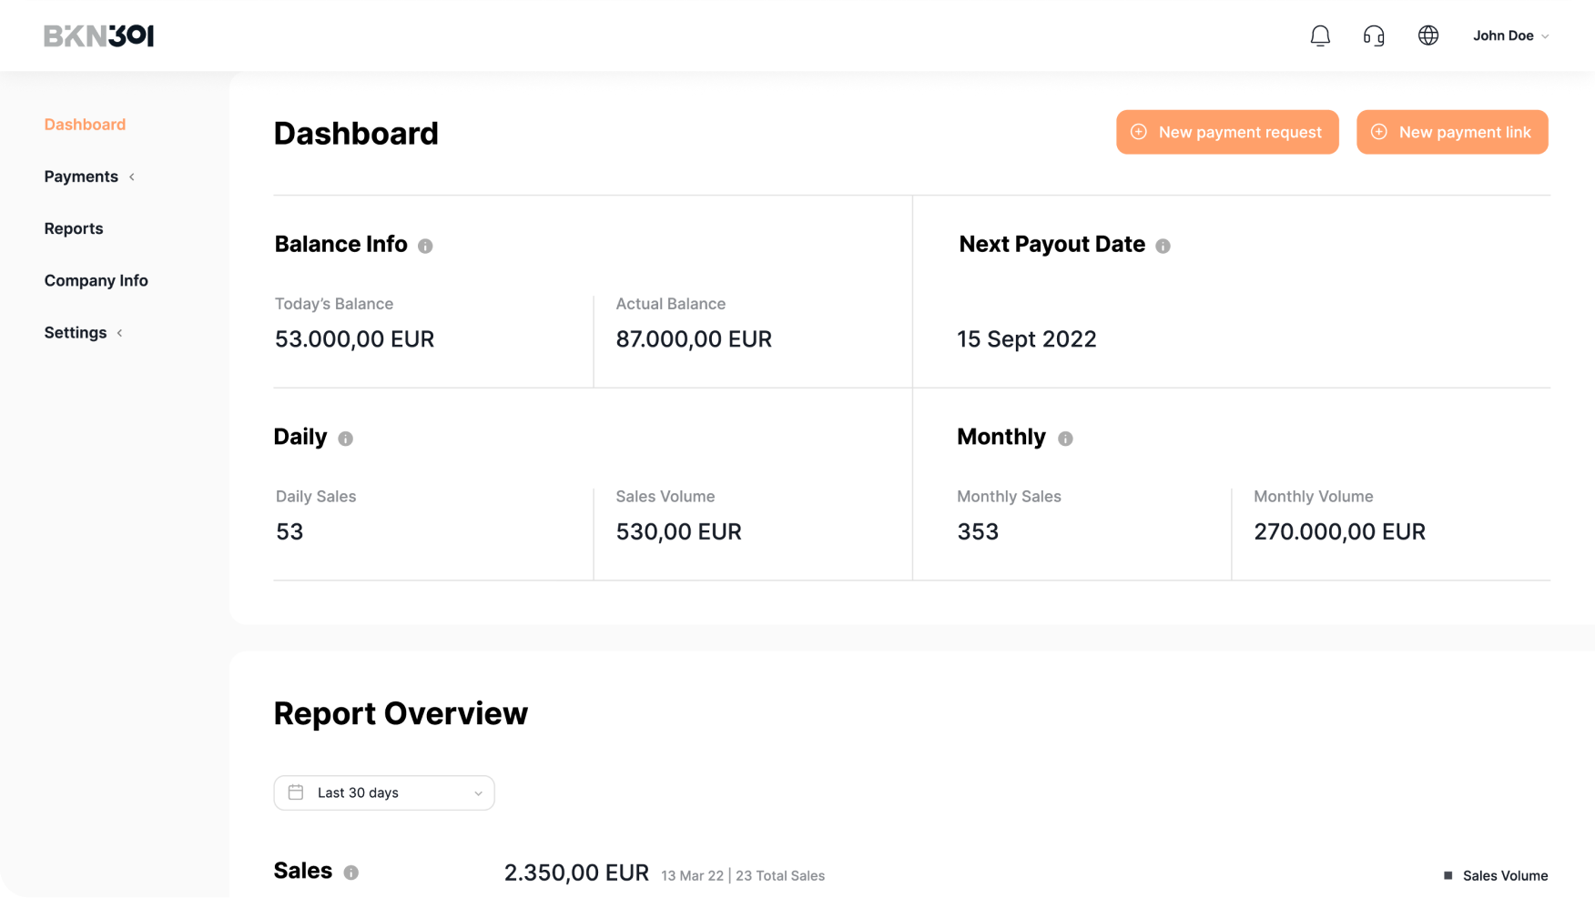
Task: Create a New payment request
Action: (x=1227, y=132)
